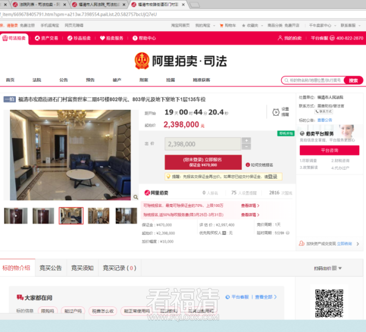Open 破产 category navigation item

point(117,80)
